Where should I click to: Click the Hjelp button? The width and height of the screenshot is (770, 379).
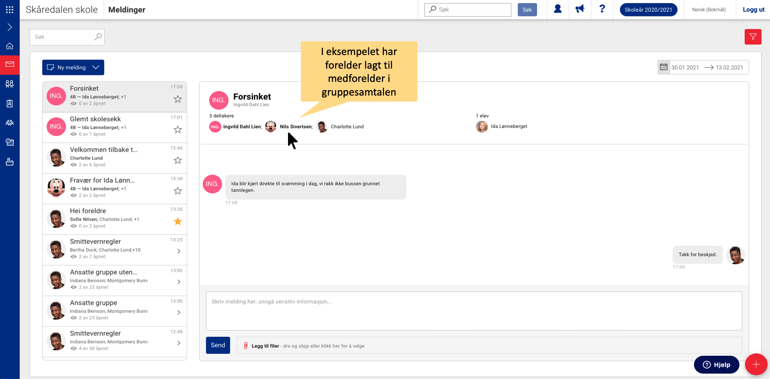tap(716, 365)
